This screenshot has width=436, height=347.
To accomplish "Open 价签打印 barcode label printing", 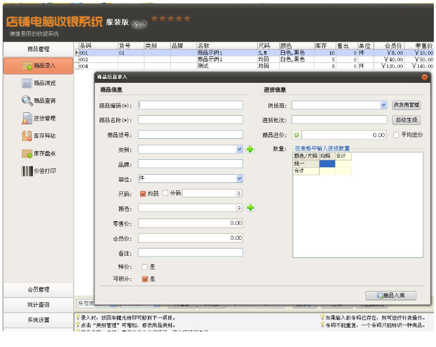I will pos(38,171).
